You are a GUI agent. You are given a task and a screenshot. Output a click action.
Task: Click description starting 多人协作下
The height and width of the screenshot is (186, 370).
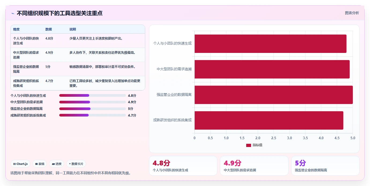[x=103, y=53]
